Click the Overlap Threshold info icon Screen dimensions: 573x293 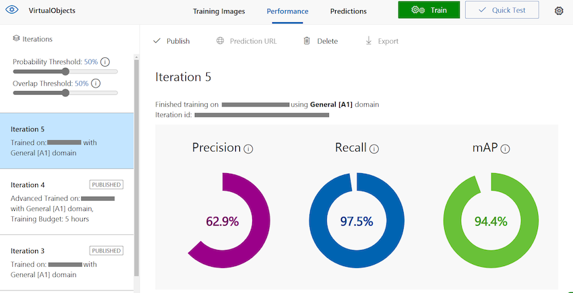[x=96, y=84]
